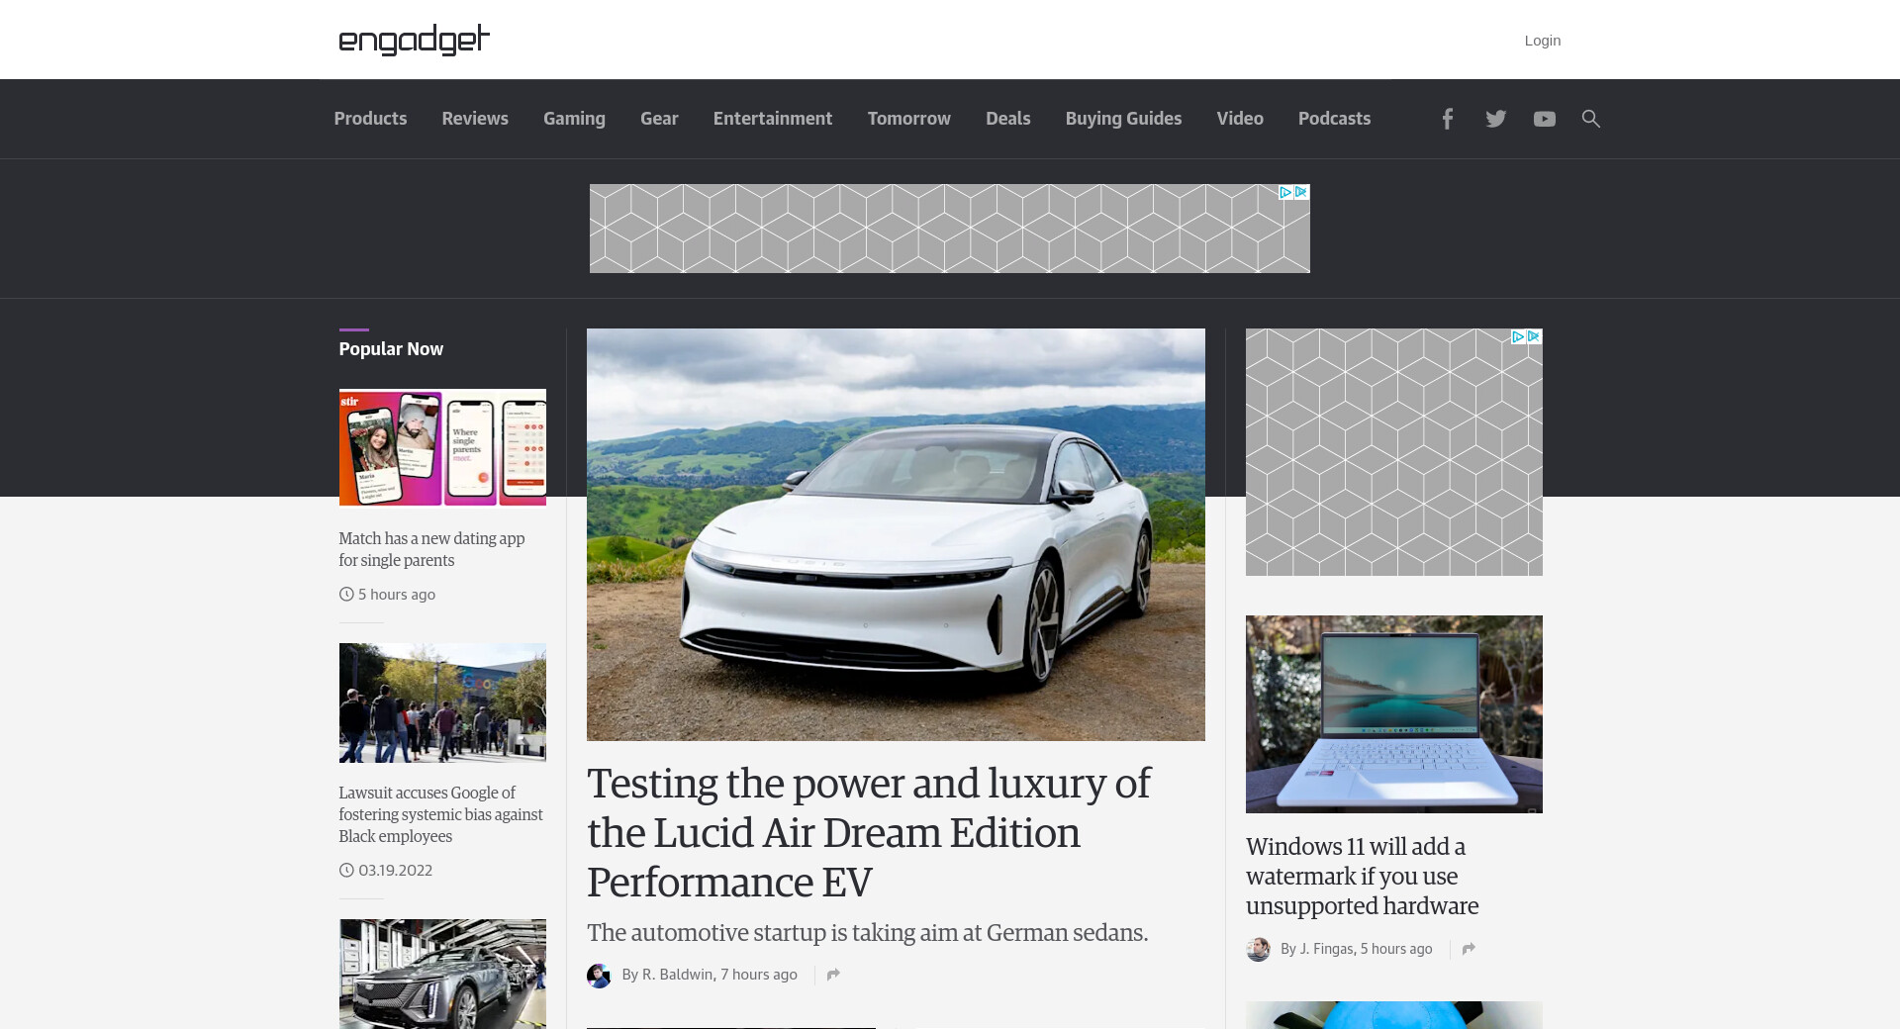The width and height of the screenshot is (1900, 1029).
Task: Click the Login link
Action: click(1543, 41)
